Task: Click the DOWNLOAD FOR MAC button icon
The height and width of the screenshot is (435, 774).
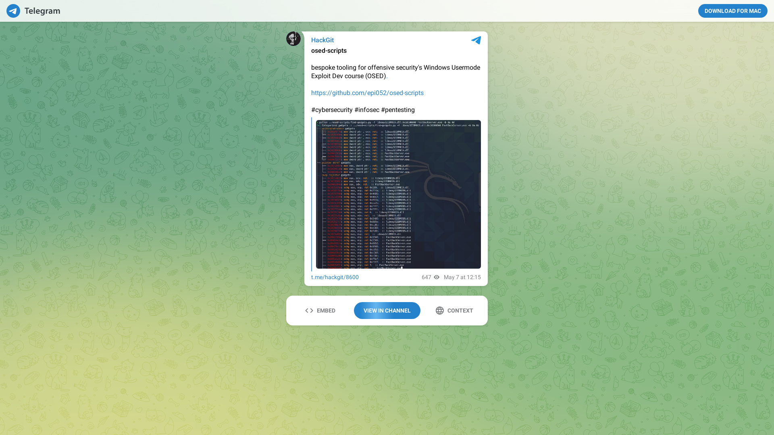Action: click(732, 10)
